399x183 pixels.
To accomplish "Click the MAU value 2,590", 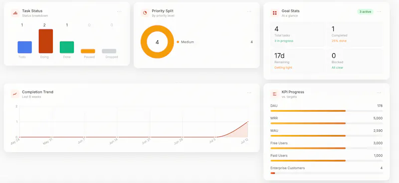I will (x=378, y=131).
